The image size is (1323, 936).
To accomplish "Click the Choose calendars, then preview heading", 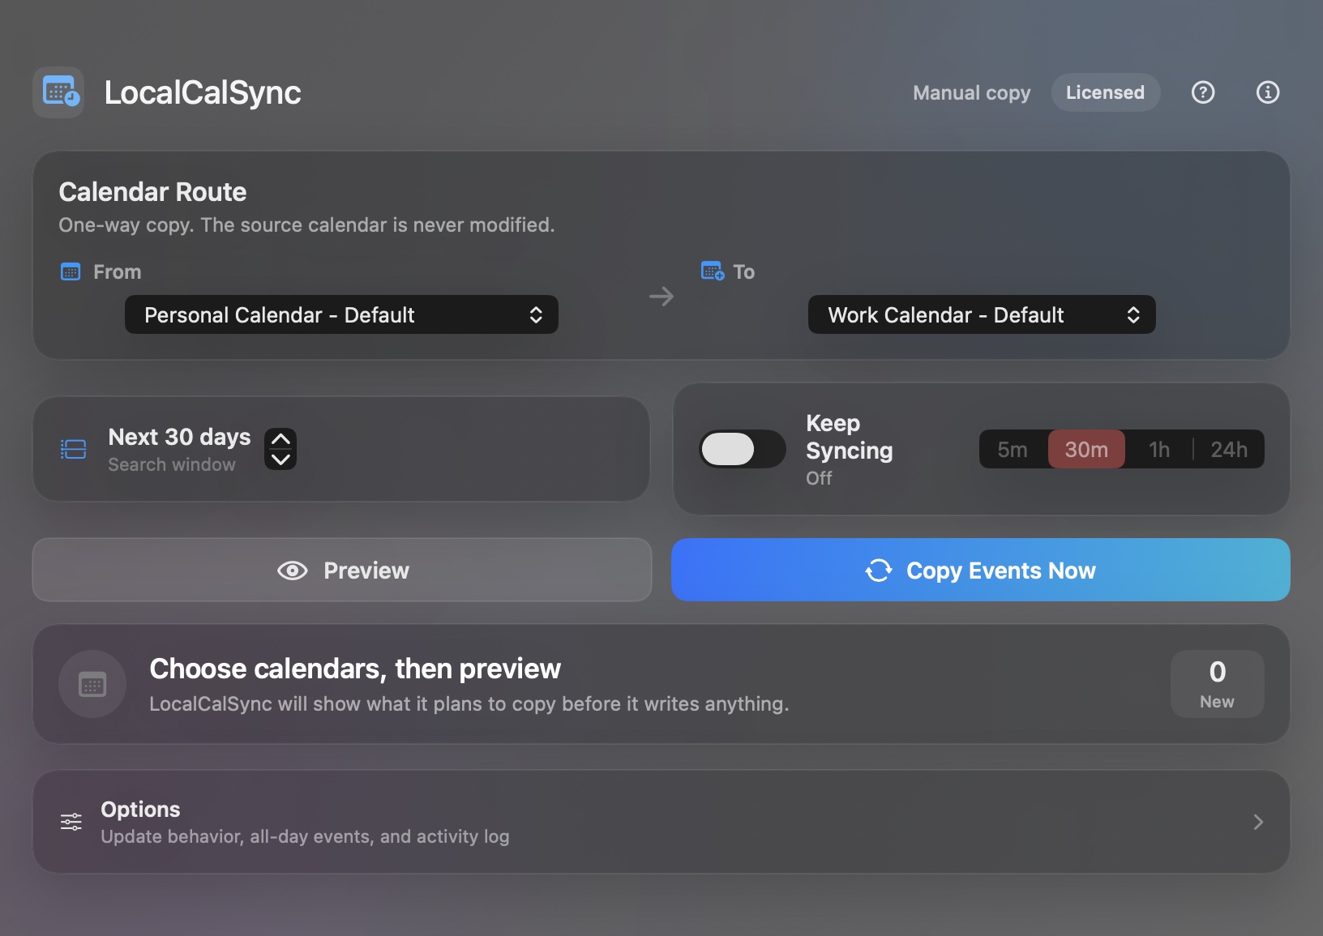I will point(355,669).
